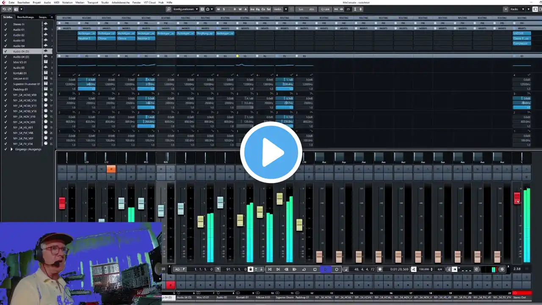Toggle the global write automation W button
The width and height of the screenshot is (542, 305).
pos(240,9)
